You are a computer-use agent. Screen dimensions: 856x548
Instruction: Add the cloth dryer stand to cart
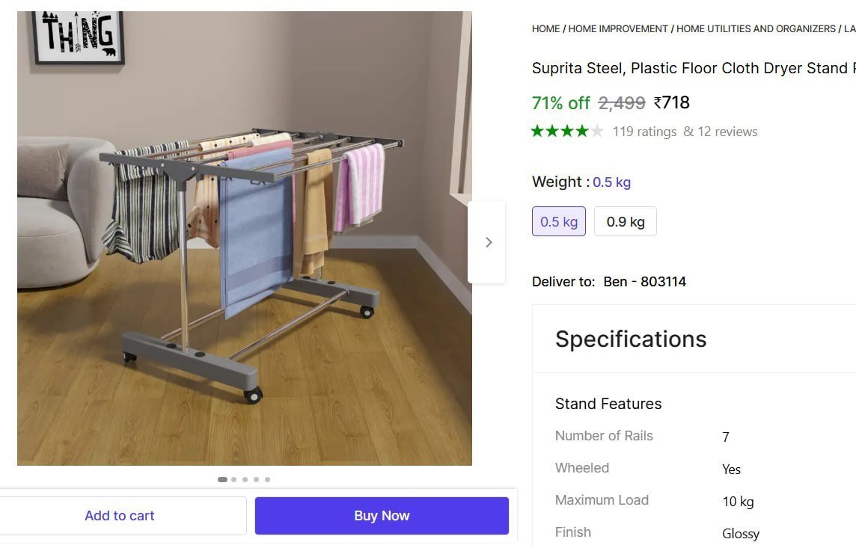[120, 516]
